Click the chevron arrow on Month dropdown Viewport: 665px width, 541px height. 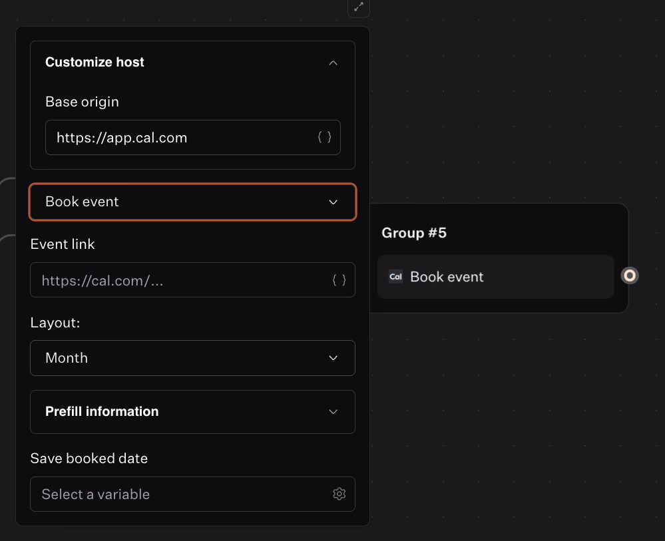pyautogui.click(x=333, y=358)
